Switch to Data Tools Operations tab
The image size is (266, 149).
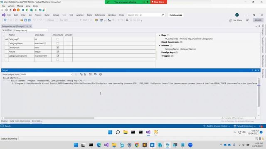tap(20, 121)
